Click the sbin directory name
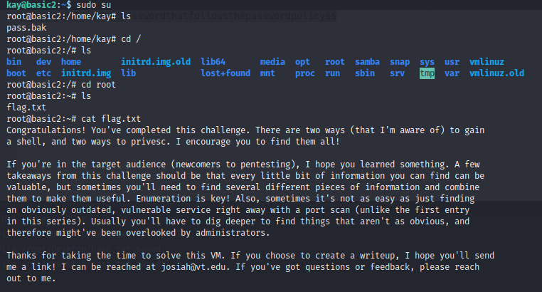542x292 pixels. (364, 73)
